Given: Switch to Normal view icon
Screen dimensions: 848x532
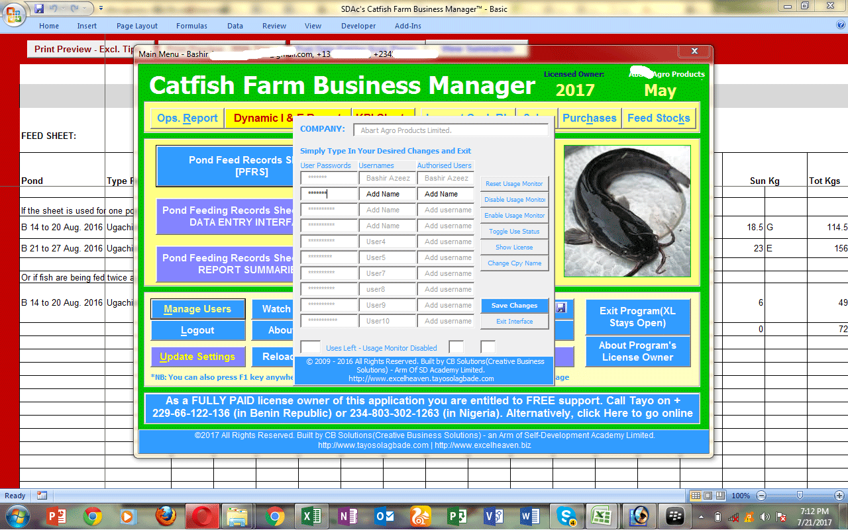Looking at the screenshot, I should [x=696, y=496].
